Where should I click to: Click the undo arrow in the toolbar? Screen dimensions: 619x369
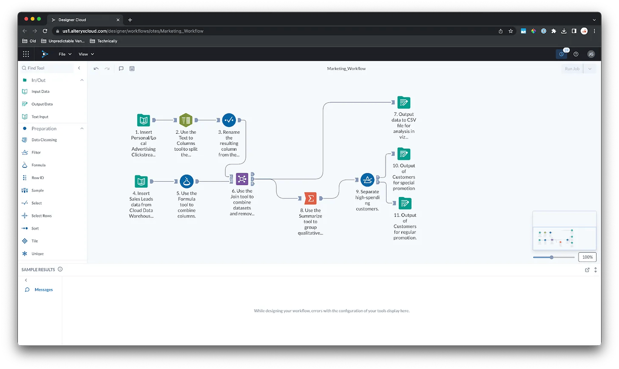point(96,68)
